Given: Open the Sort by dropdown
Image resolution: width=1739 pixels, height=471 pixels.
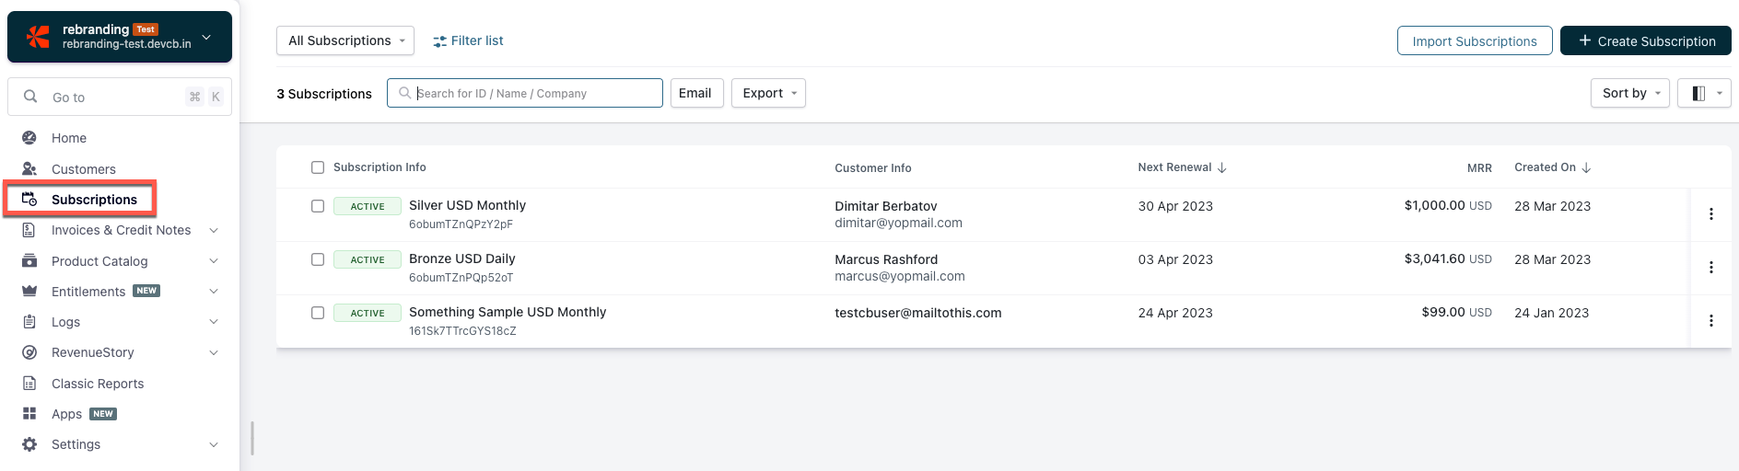Looking at the screenshot, I should tap(1629, 93).
